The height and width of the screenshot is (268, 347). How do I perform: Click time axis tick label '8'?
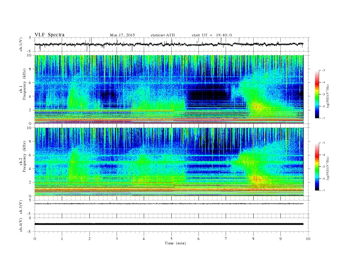tap(253, 239)
